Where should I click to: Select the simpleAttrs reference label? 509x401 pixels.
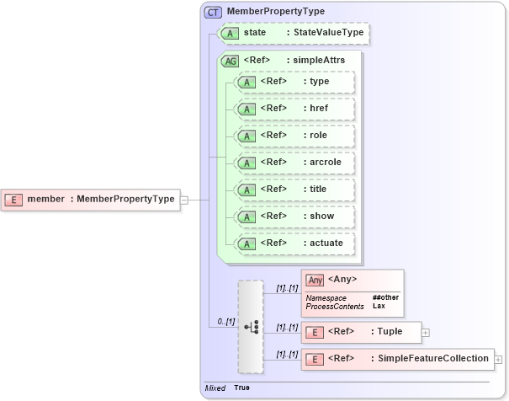click(x=319, y=60)
